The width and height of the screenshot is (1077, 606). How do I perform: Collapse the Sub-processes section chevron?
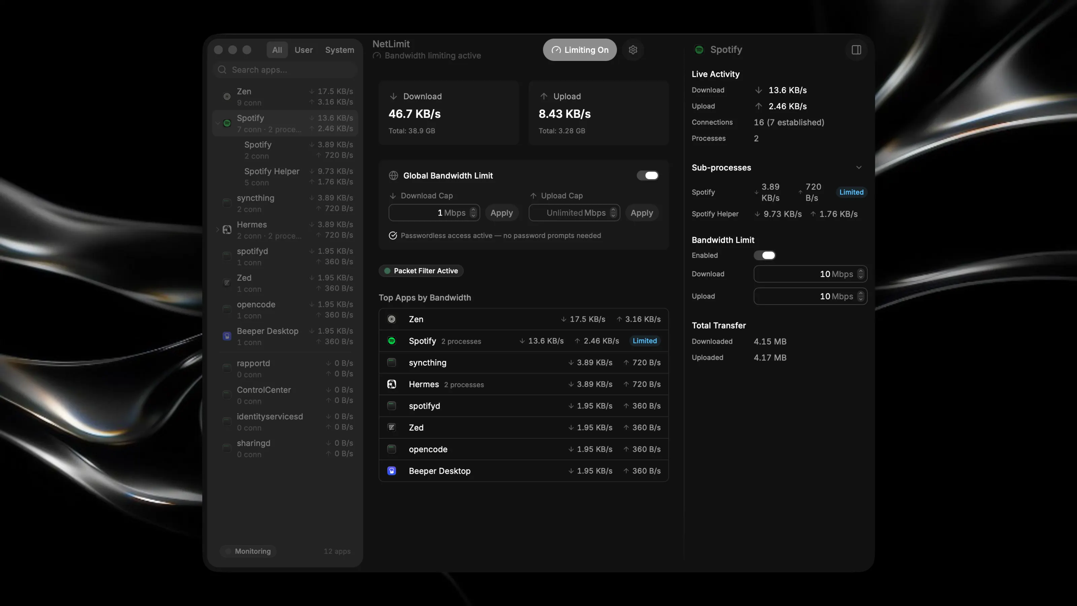859,168
